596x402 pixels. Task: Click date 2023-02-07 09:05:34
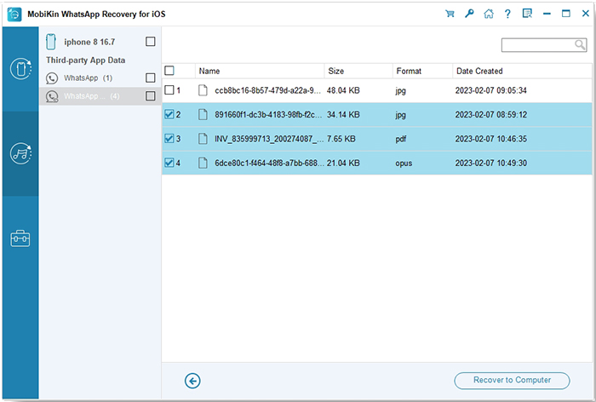tap(491, 90)
